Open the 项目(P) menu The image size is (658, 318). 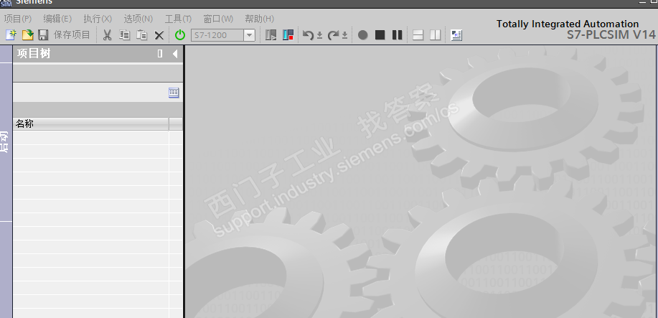point(18,19)
